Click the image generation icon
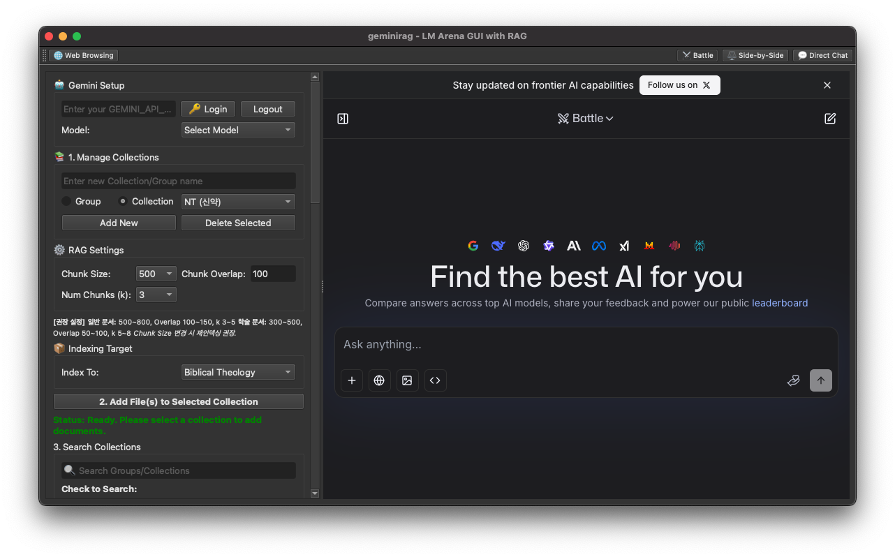Screen dimensions: 895x557 [x=408, y=380]
